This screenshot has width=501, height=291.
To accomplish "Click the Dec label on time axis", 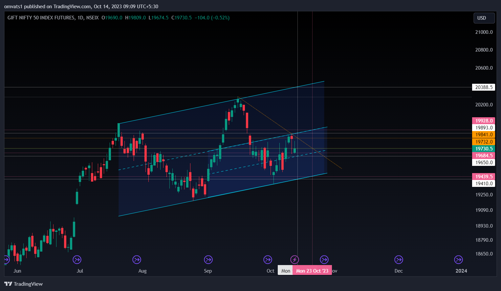I will pos(399,271).
